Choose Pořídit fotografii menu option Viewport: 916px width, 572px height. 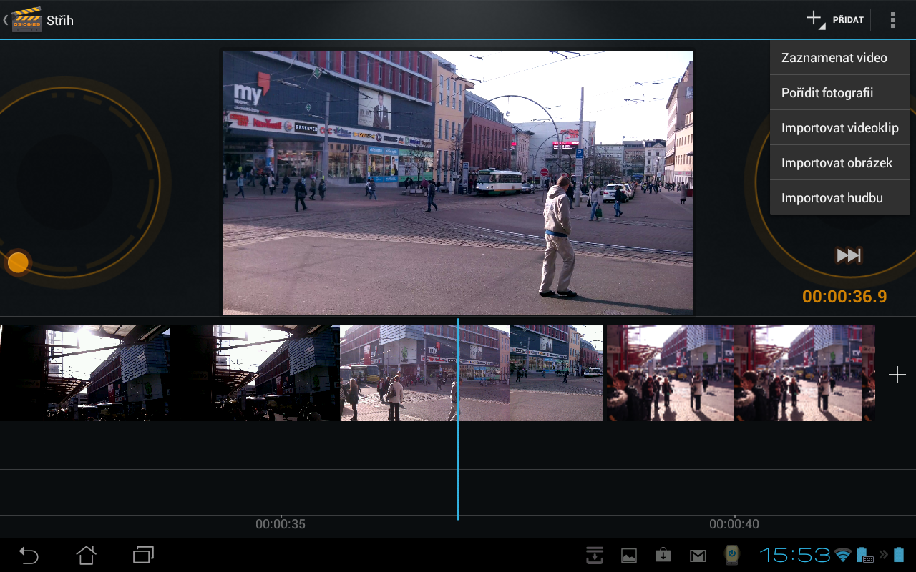(x=827, y=93)
